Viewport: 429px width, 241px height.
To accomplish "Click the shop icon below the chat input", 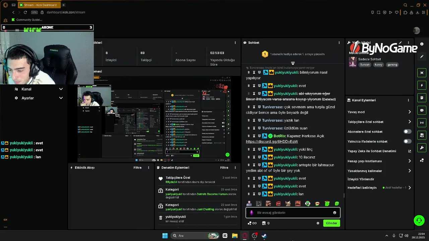I will (264, 223).
